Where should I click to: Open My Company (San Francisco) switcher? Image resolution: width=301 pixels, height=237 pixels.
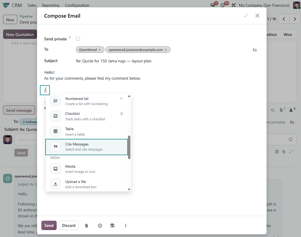(264, 5)
